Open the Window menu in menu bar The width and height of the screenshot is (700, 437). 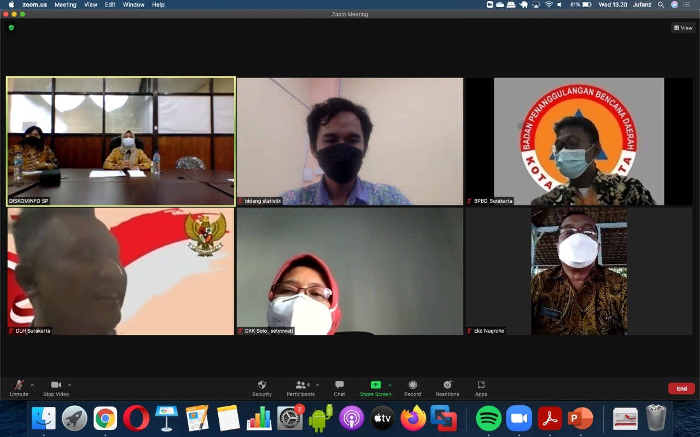pyautogui.click(x=133, y=4)
